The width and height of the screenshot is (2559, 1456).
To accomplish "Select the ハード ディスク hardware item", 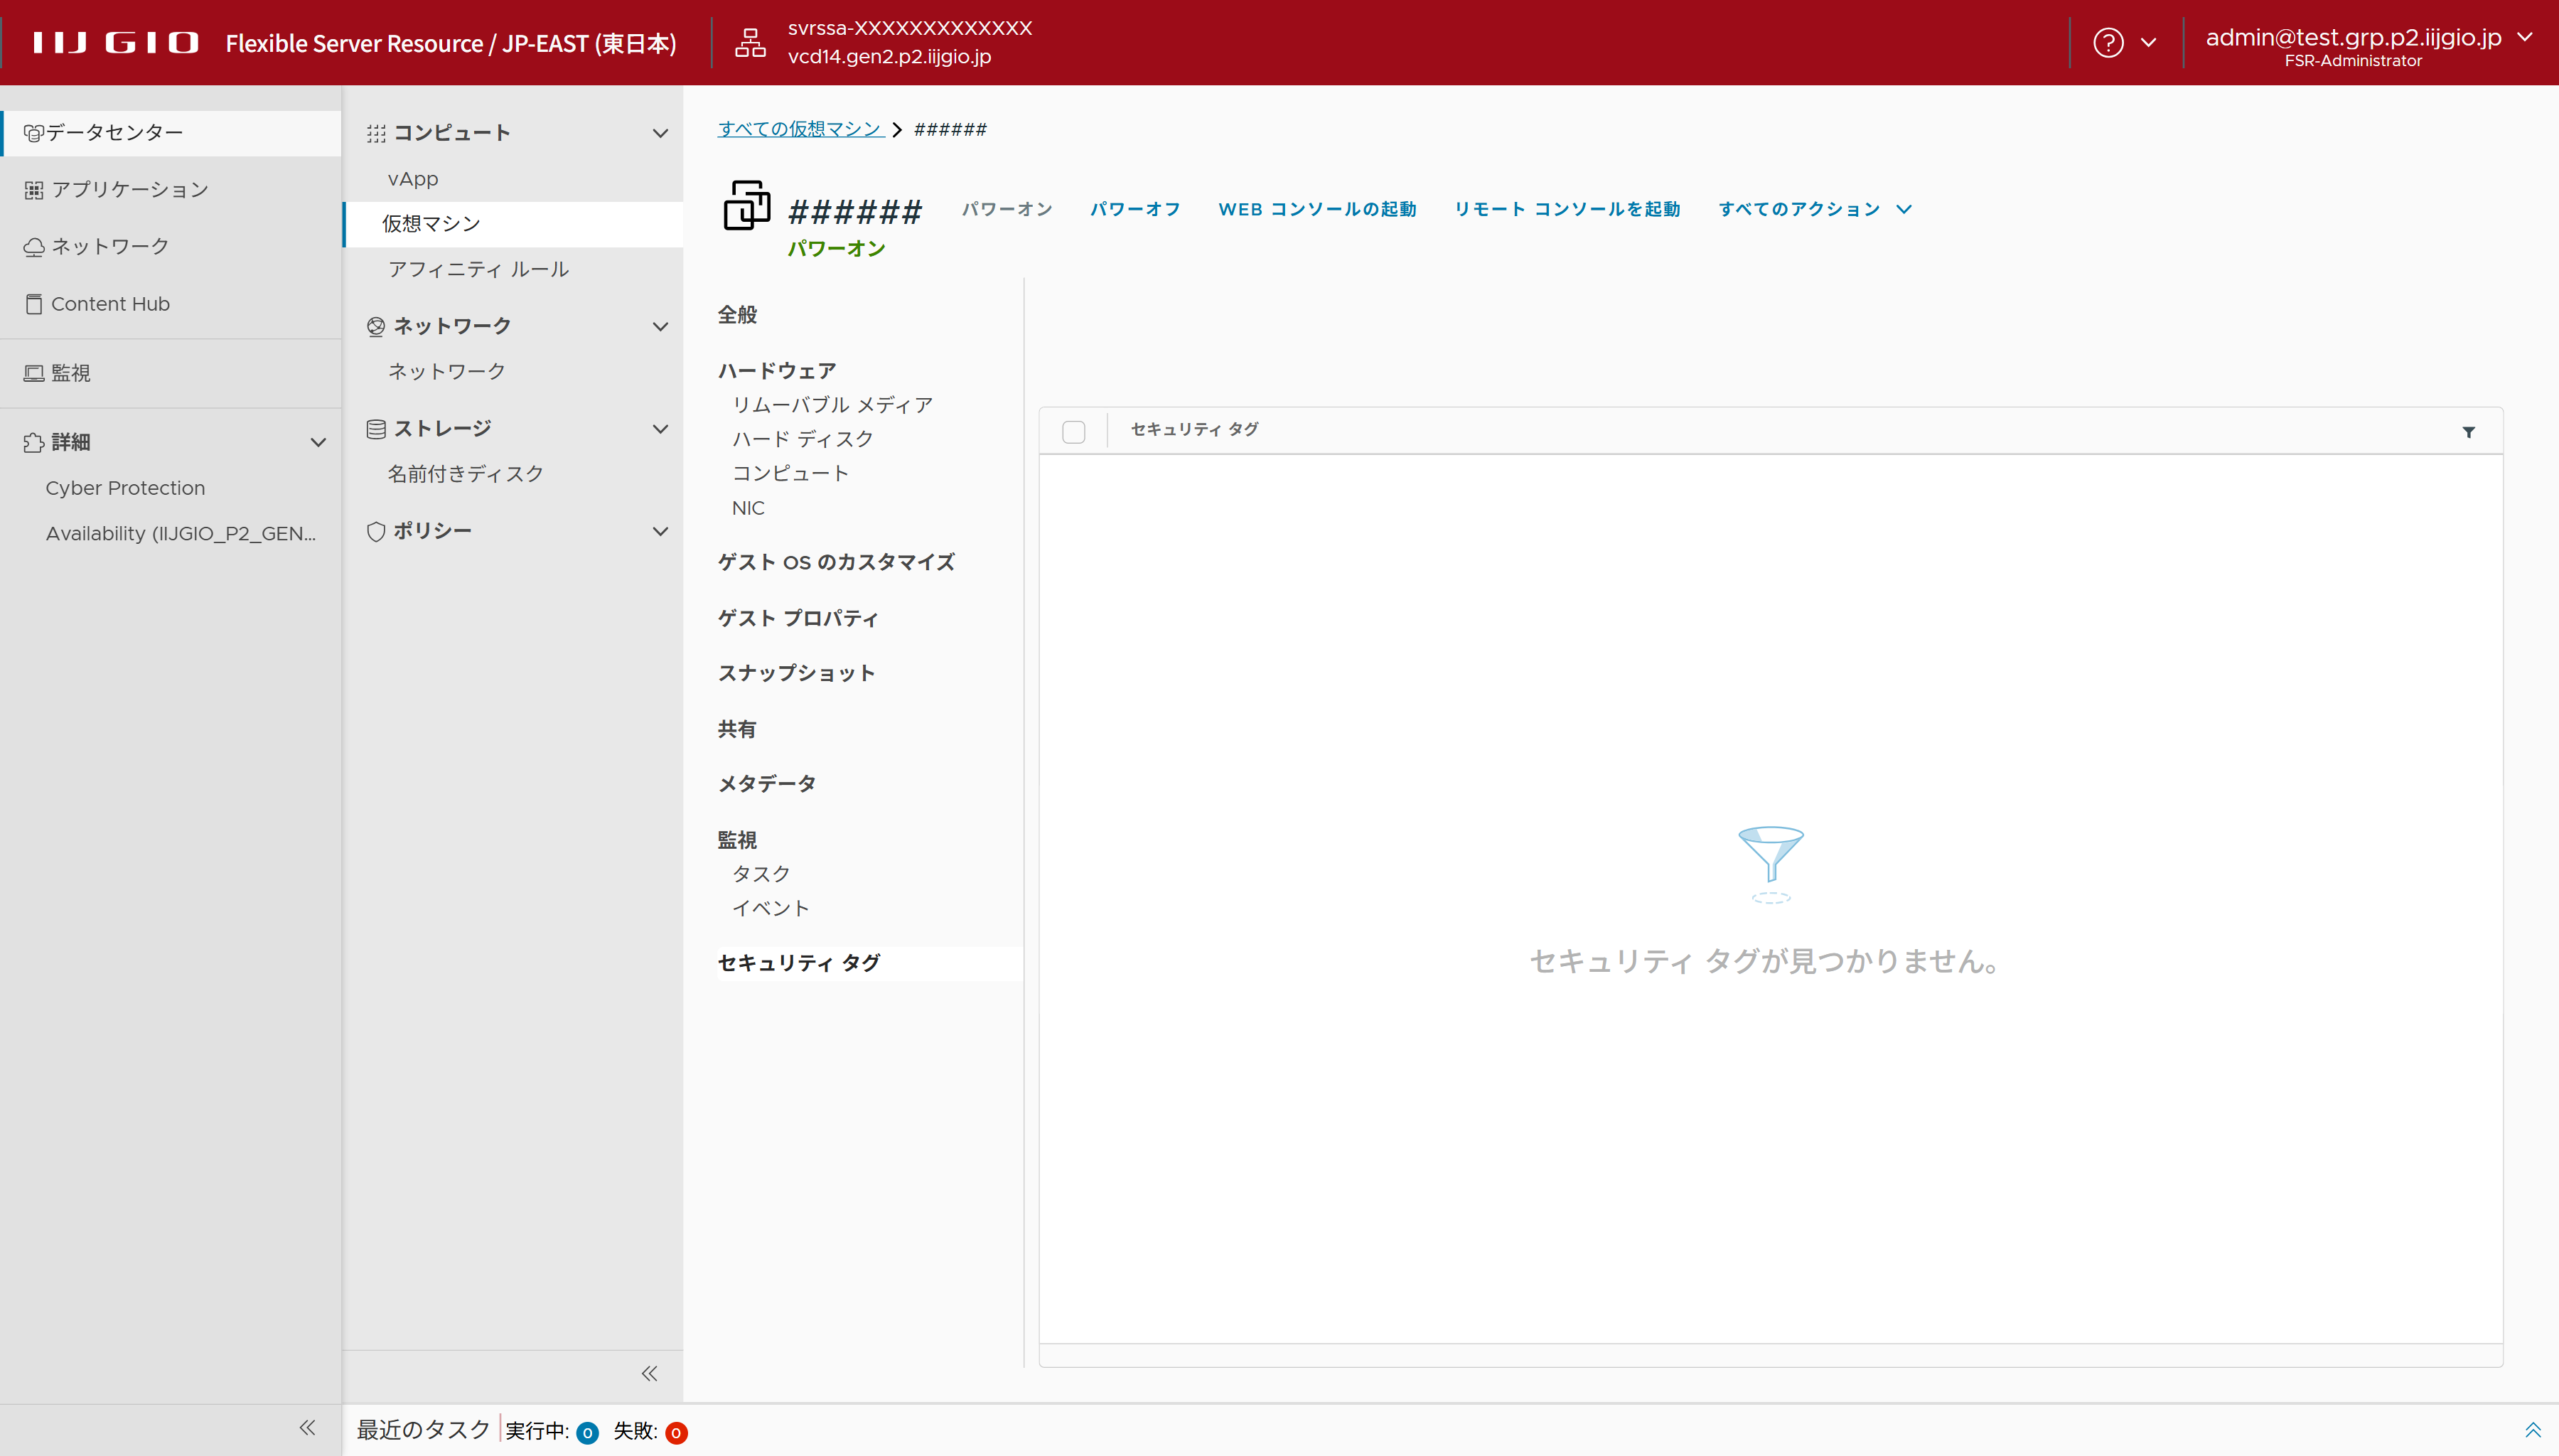I will 803,439.
